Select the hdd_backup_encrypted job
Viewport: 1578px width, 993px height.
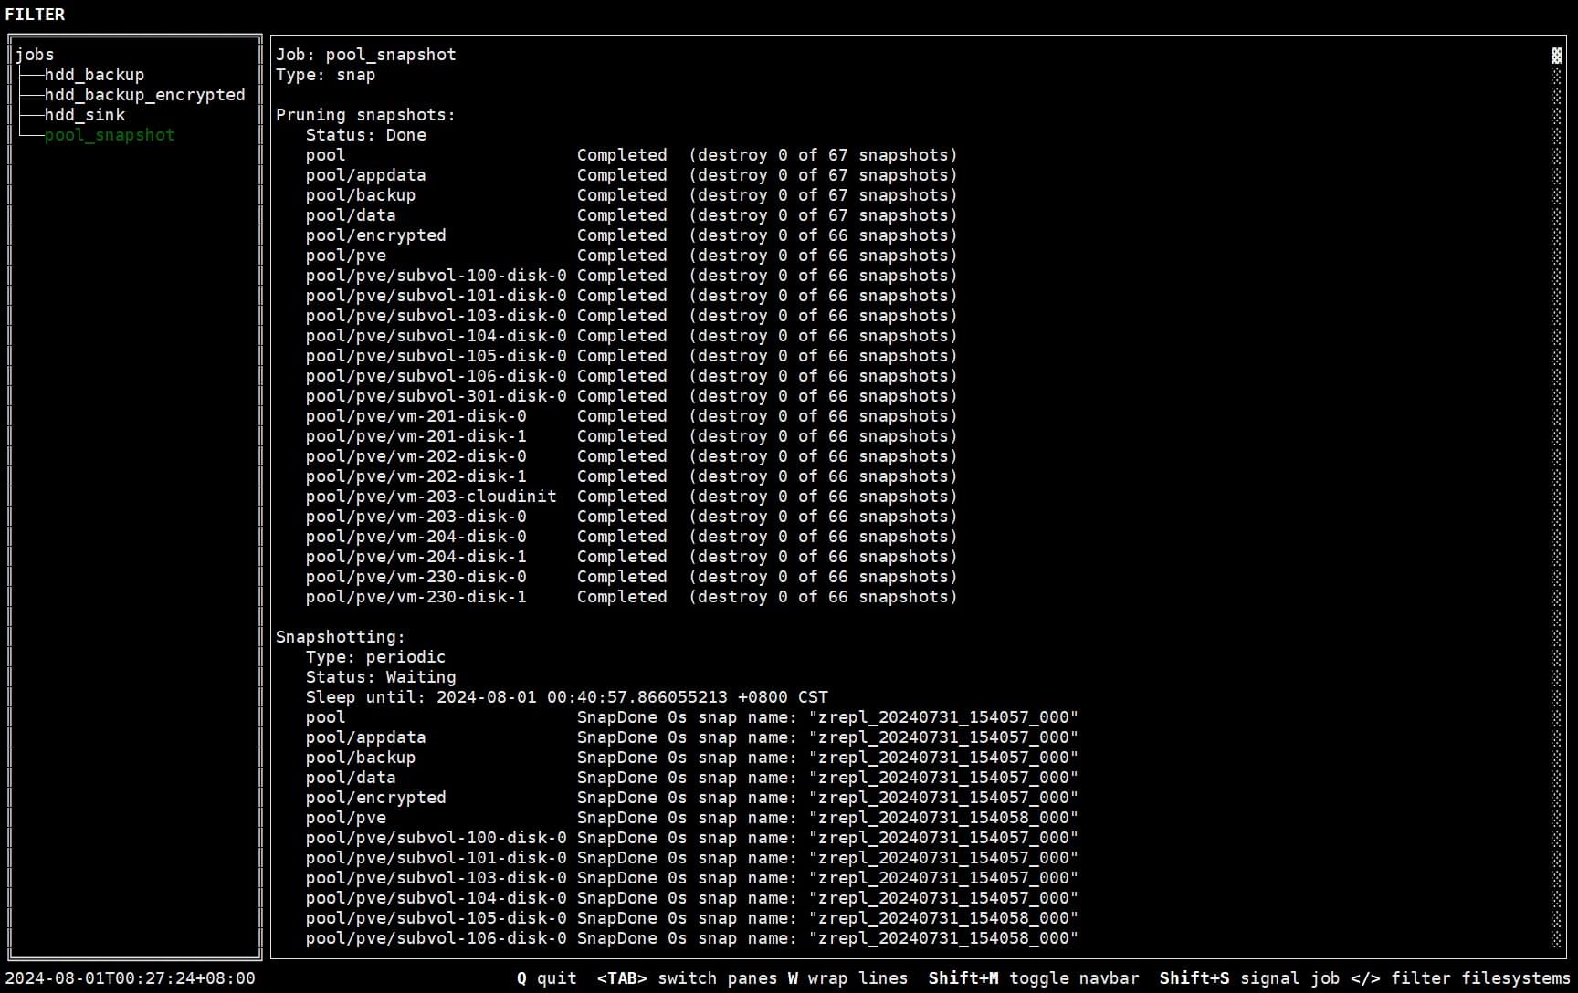(x=145, y=94)
